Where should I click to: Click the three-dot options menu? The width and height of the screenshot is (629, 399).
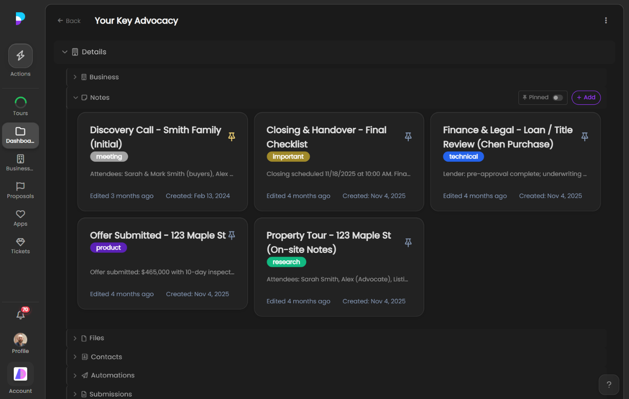606,20
